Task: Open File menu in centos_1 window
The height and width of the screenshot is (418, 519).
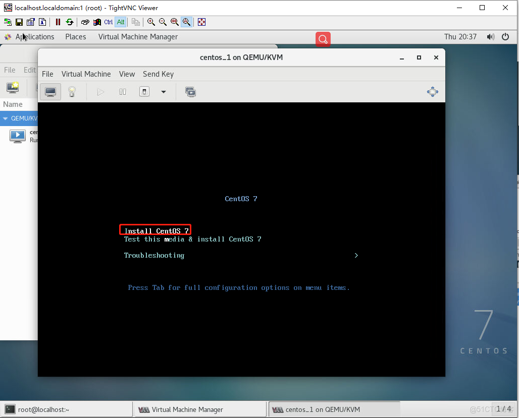Action: point(47,74)
